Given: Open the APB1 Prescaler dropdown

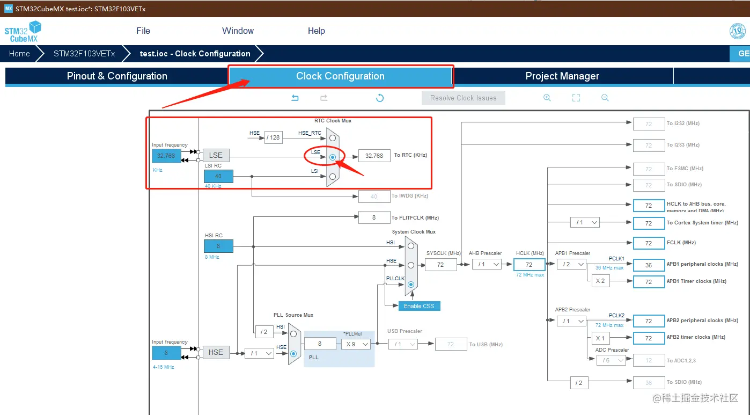Looking at the screenshot, I should coord(571,264).
